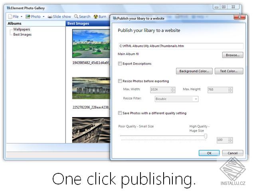Click the album file path field

181,46
